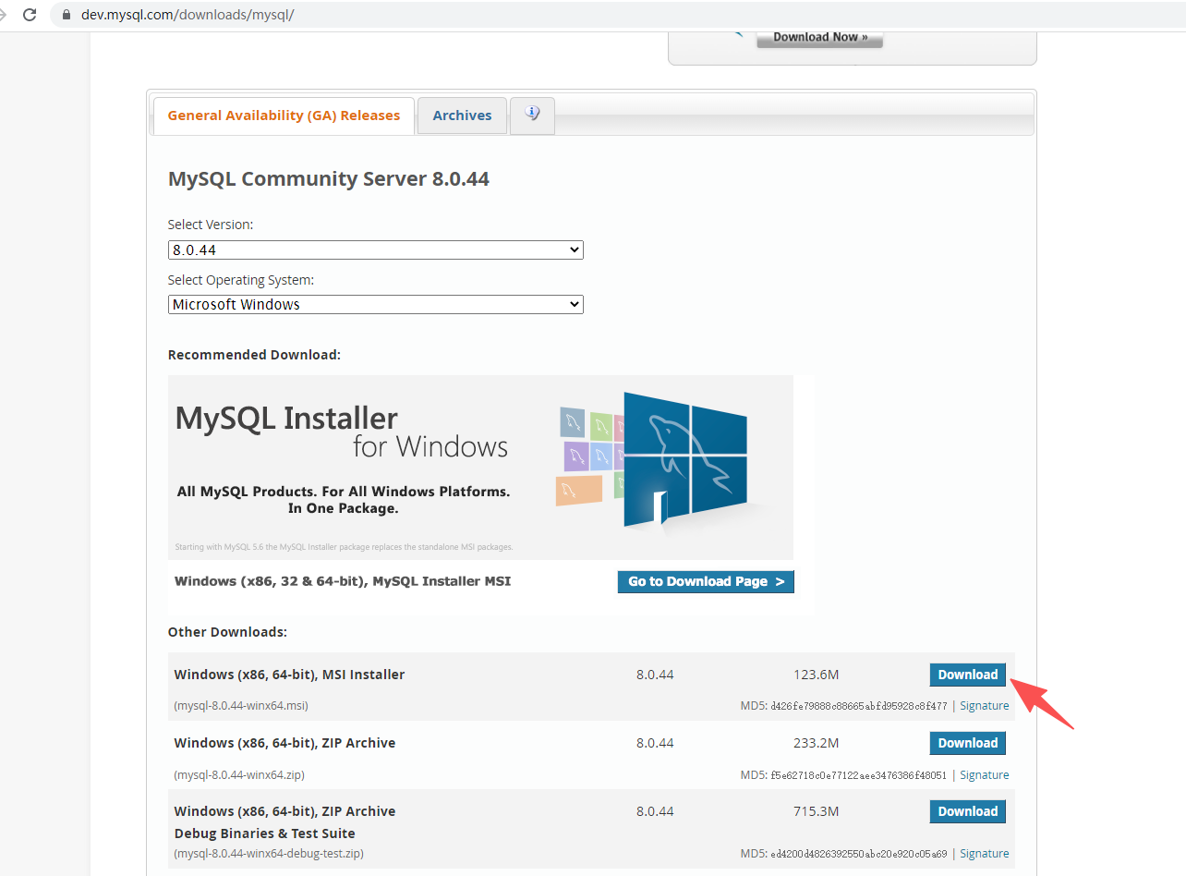Click the padlock site security icon
The width and height of the screenshot is (1186, 876).
pyautogui.click(x=66, y=16)
